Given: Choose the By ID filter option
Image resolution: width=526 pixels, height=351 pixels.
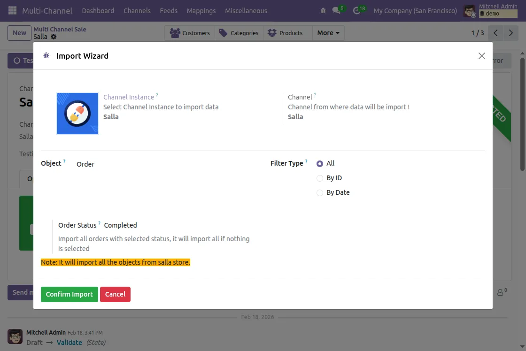Looking at the screenshot, I should pyautogui.click(x=320, y=178).
